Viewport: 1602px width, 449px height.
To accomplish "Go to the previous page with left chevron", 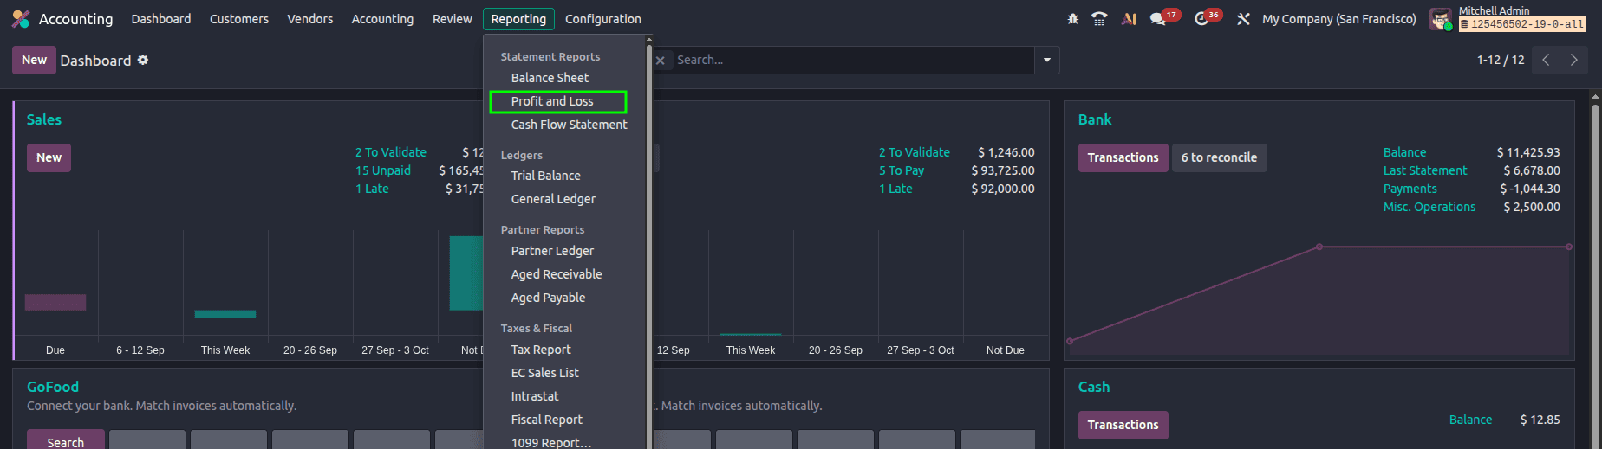I will click(1546, 60).
